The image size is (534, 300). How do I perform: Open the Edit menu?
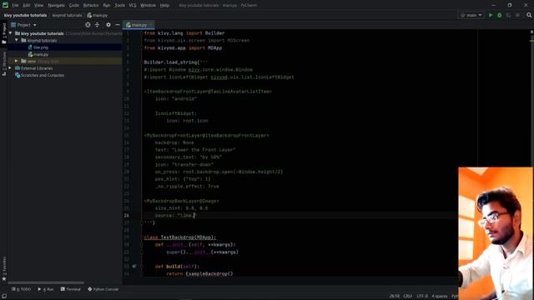pos(27,6)
